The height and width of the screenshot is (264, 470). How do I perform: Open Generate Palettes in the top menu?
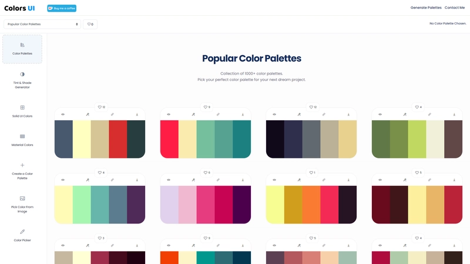pyautogui.click(x=426, y=8)
